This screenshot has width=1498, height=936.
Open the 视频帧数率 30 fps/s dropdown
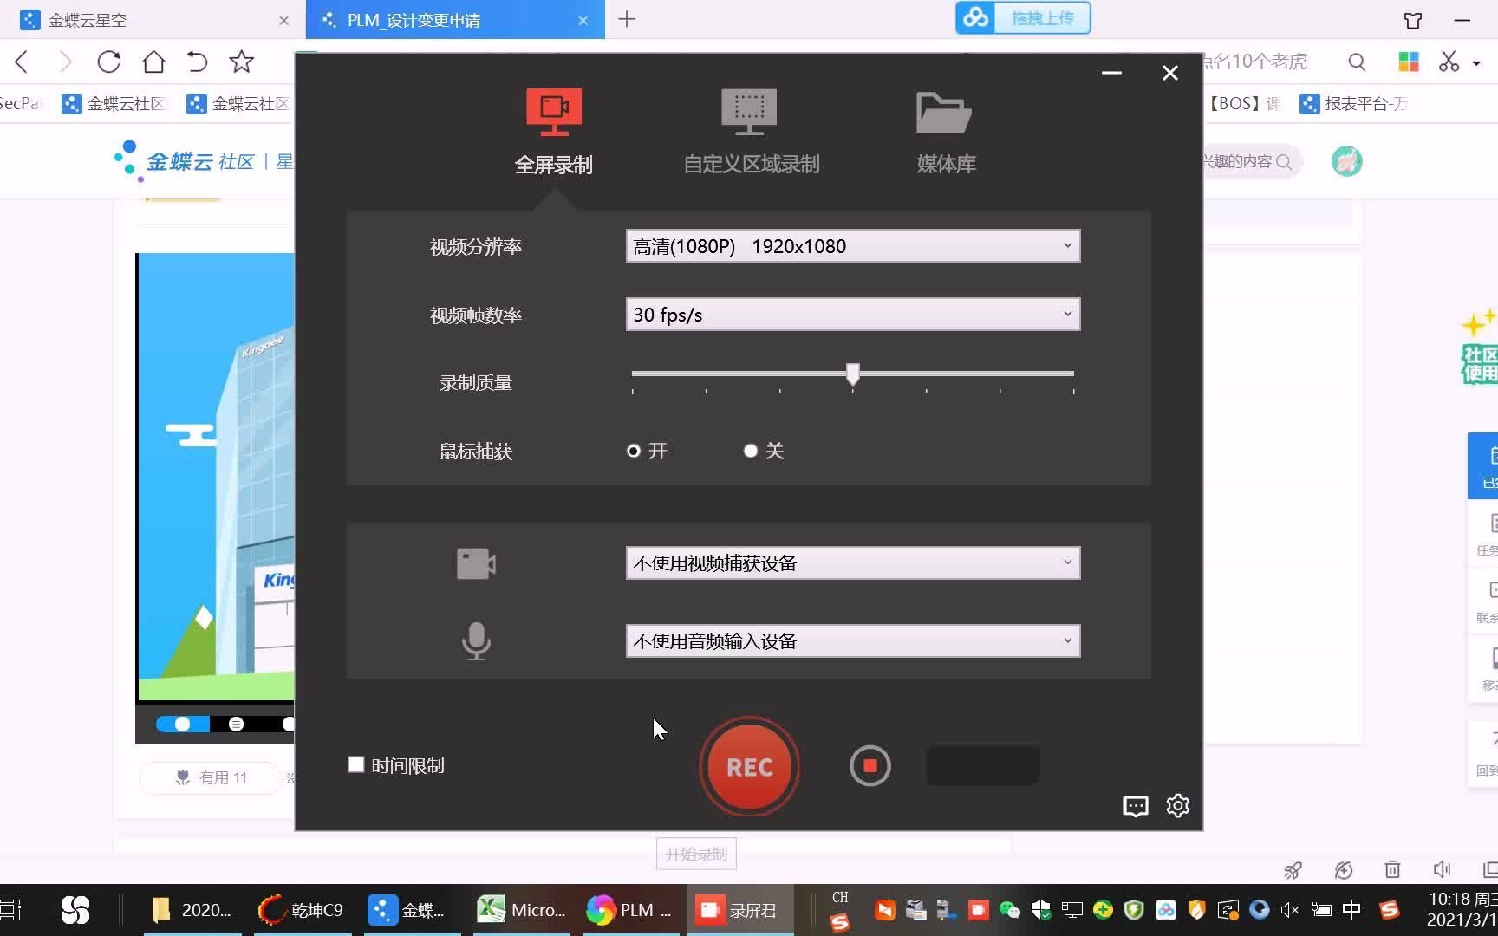click(853, 315)
